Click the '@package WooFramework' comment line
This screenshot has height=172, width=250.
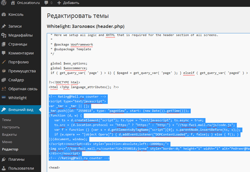click(72, 45)
